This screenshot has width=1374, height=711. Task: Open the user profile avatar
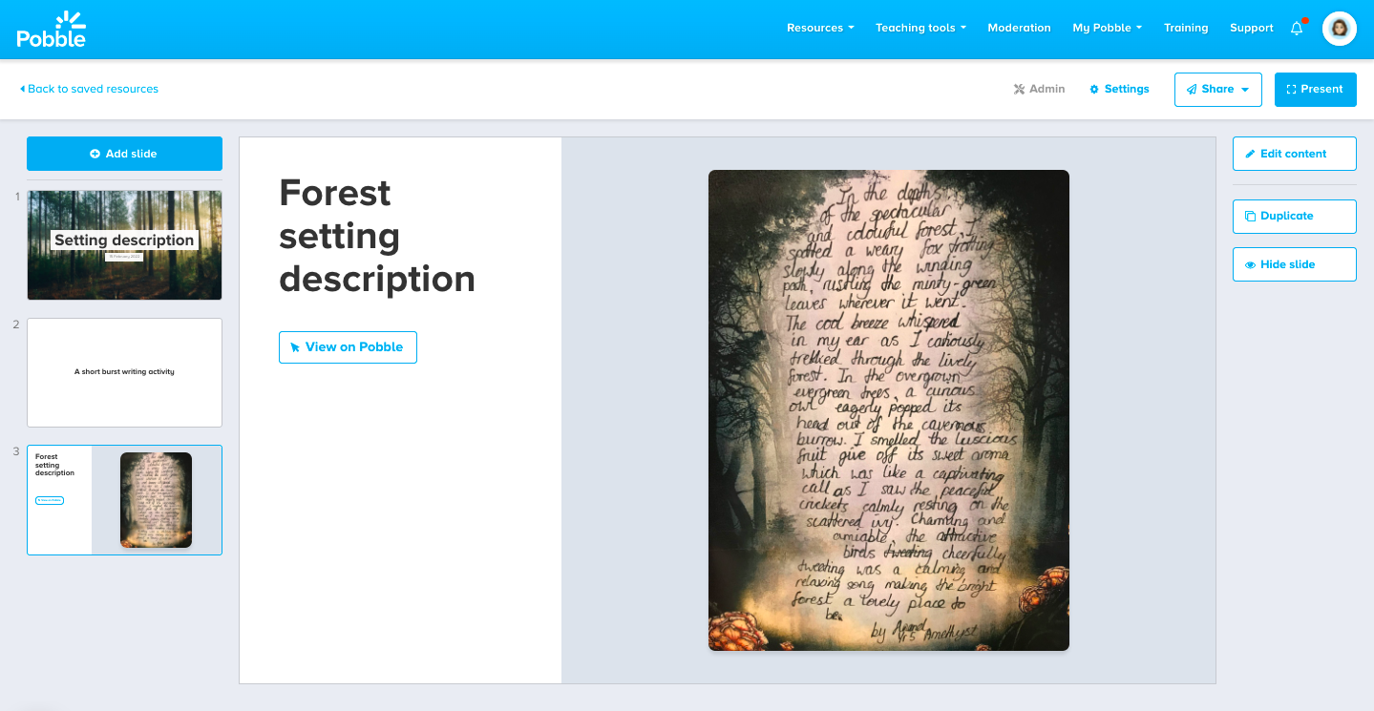pos(1339,29)
